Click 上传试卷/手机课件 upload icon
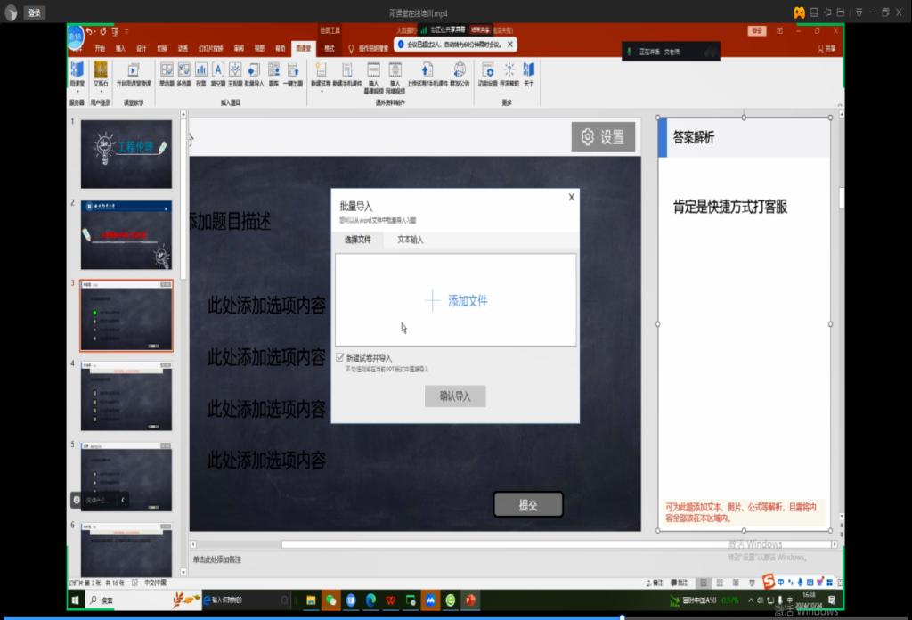This screenshot has height=620, width=912. tap(427, 75)
